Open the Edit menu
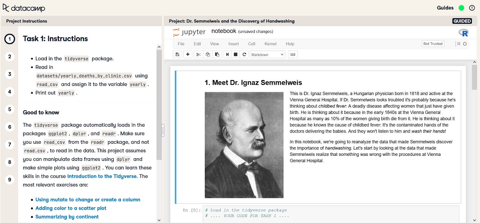Image resolution: width=480 pixels, height=223 pixels. (x=197, y=44)
